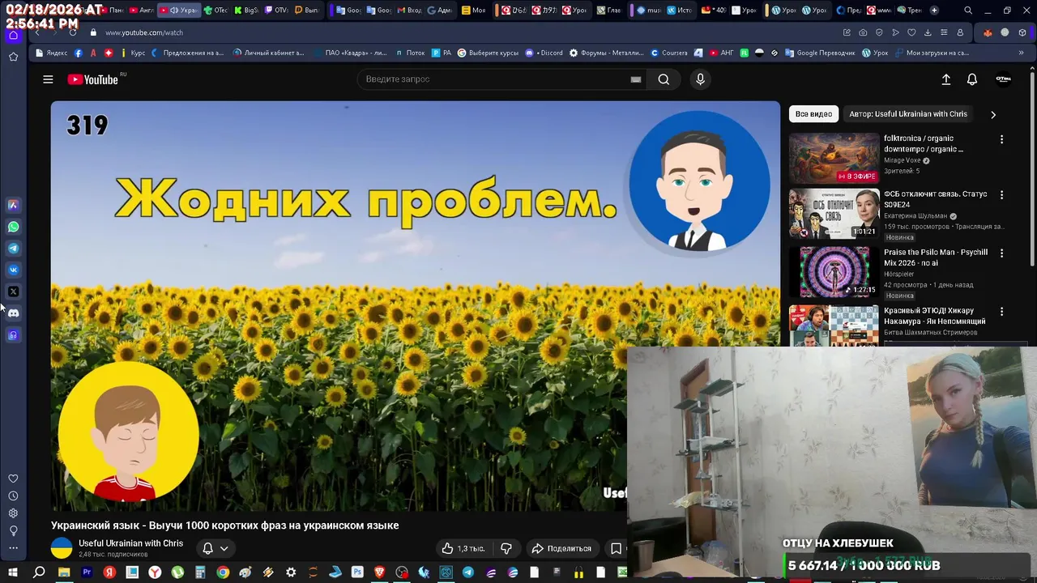Open the folktronica live stream thumbnail
Image resolution: width=1037 pixels, height=583 pixels.
coord(834,158)
